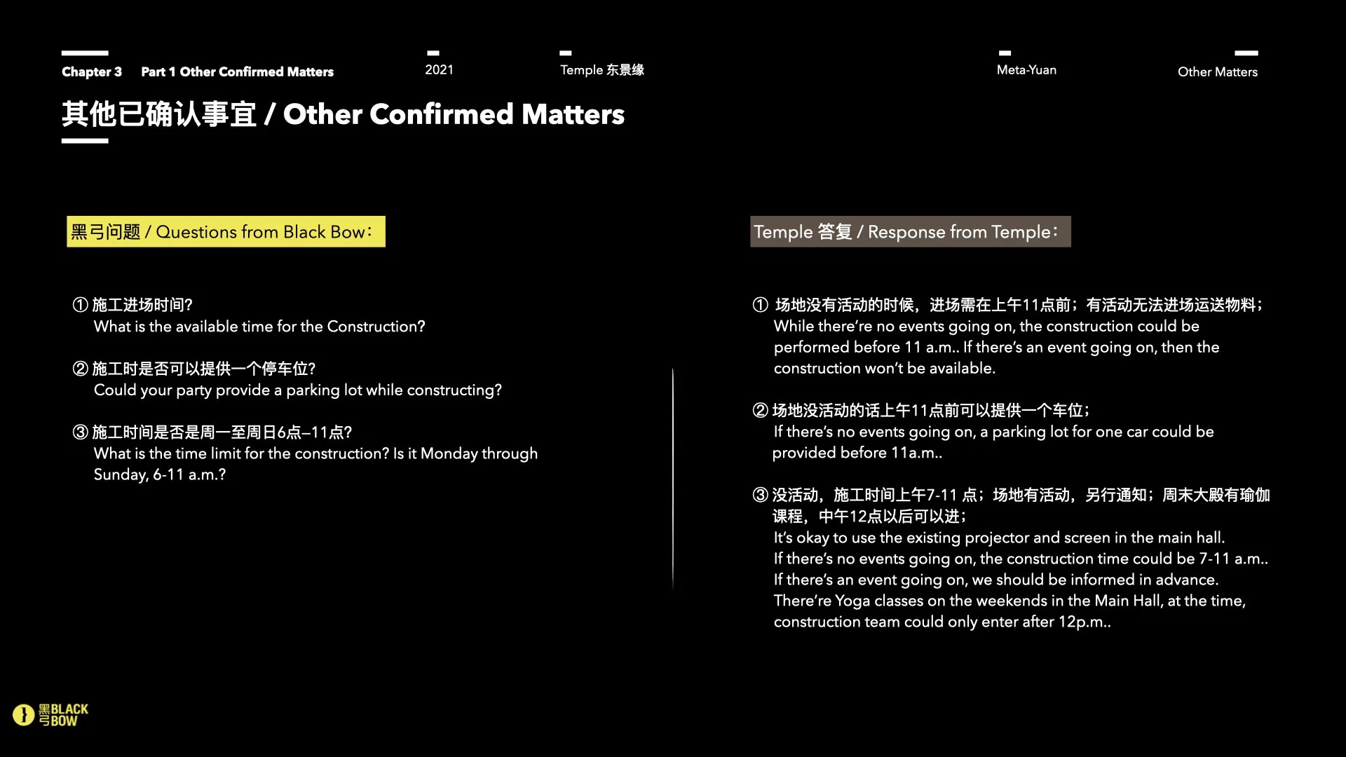Image resolution: width=1346 pixels, height=757 pixels.
Task: Click the vertical divider line in the center
Action: [672, 479]
